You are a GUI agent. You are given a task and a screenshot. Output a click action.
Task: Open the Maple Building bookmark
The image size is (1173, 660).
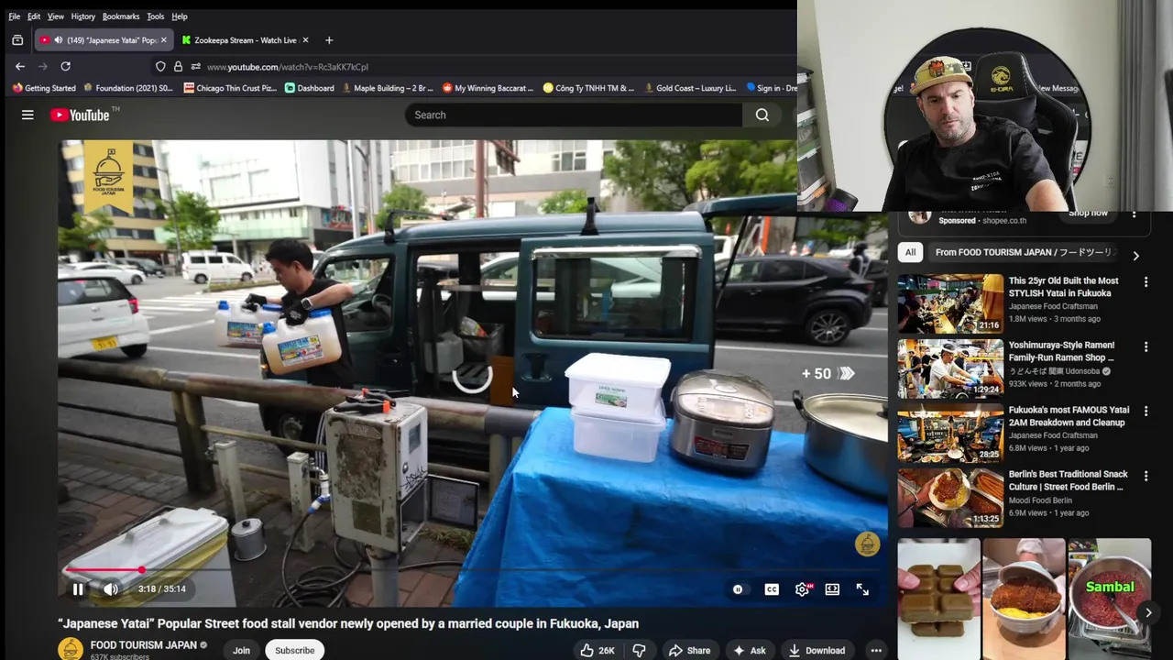click(x=388, y=88)
